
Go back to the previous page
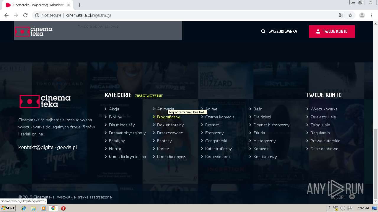(6, 15)
